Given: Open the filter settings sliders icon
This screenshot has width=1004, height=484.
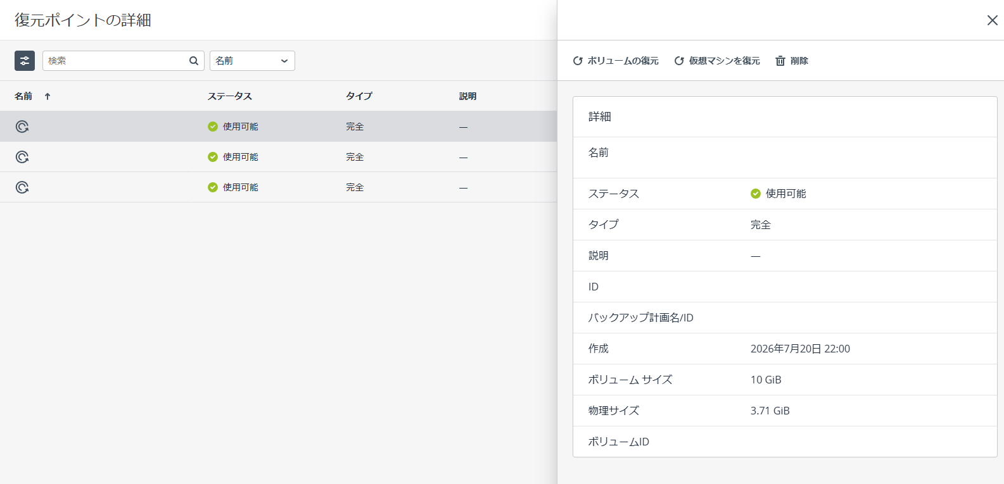Looking at the screenshot, I should click(x=25, y=61).
